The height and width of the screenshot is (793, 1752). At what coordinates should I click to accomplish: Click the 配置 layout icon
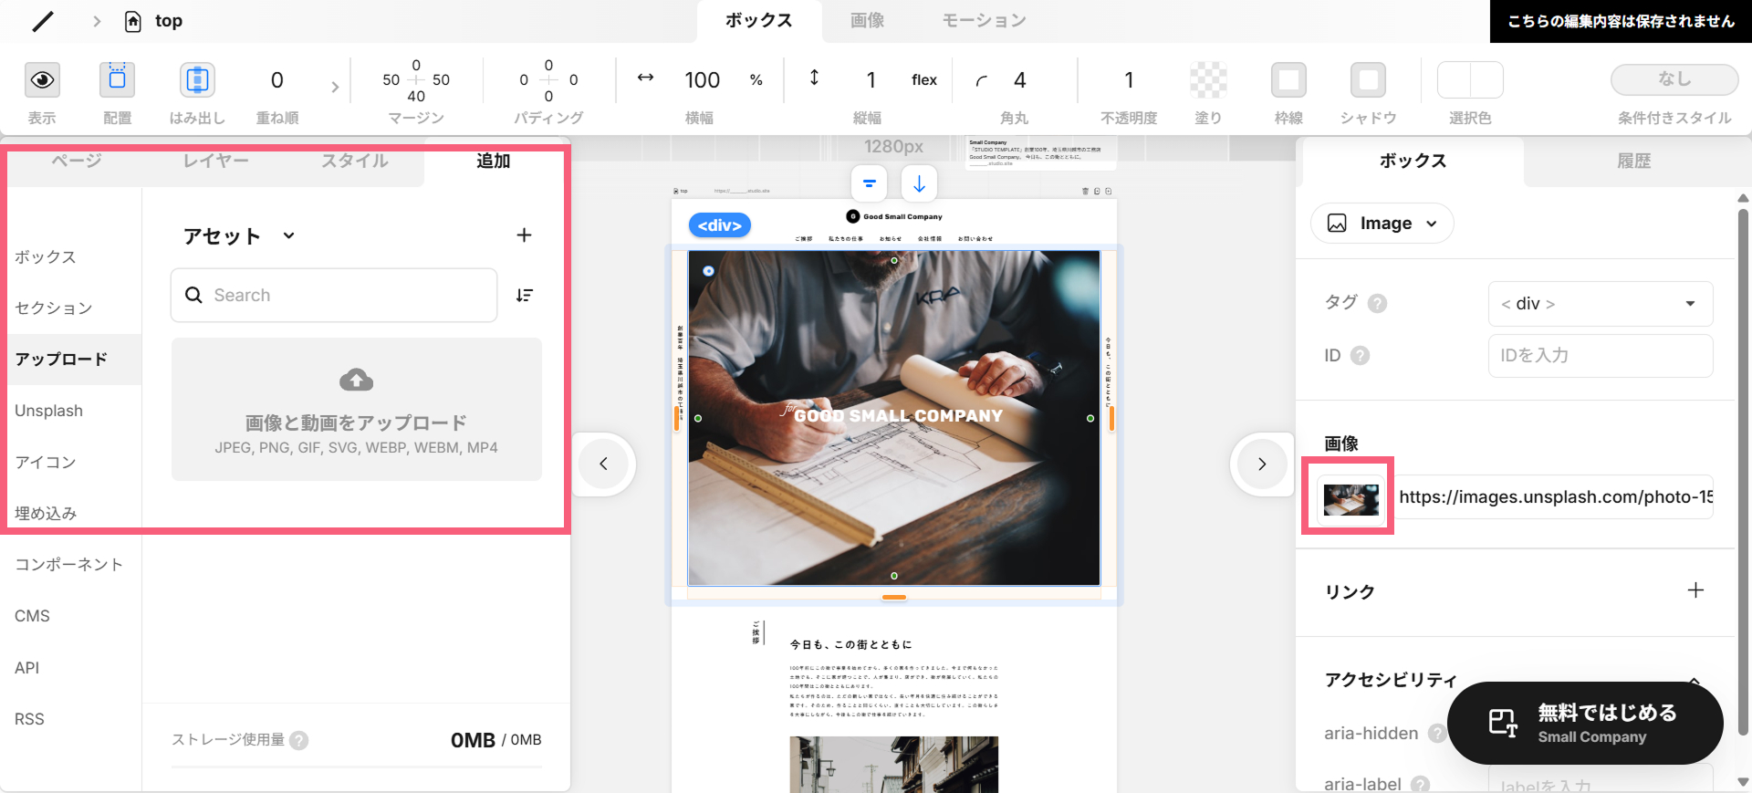117,80
